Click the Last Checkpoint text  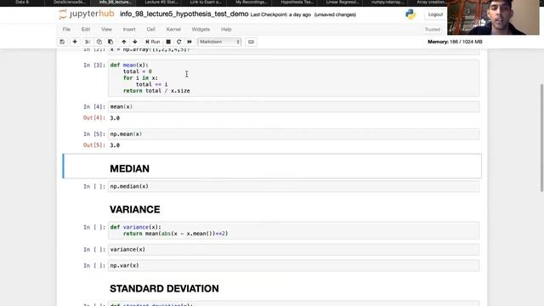280,14
